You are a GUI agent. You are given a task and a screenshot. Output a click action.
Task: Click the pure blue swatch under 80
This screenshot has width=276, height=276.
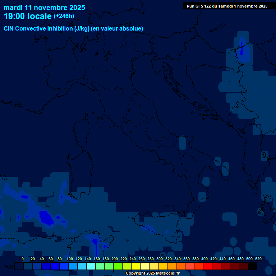55,266
